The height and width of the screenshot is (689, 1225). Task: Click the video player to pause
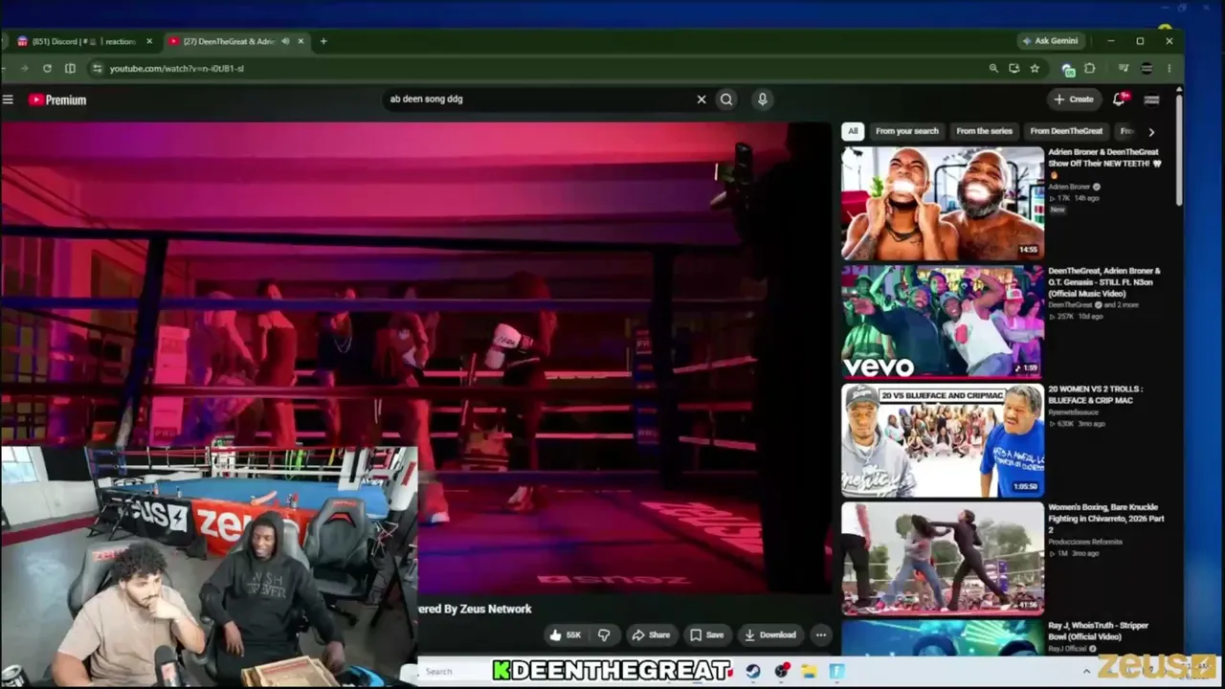[x=414, y=359]
